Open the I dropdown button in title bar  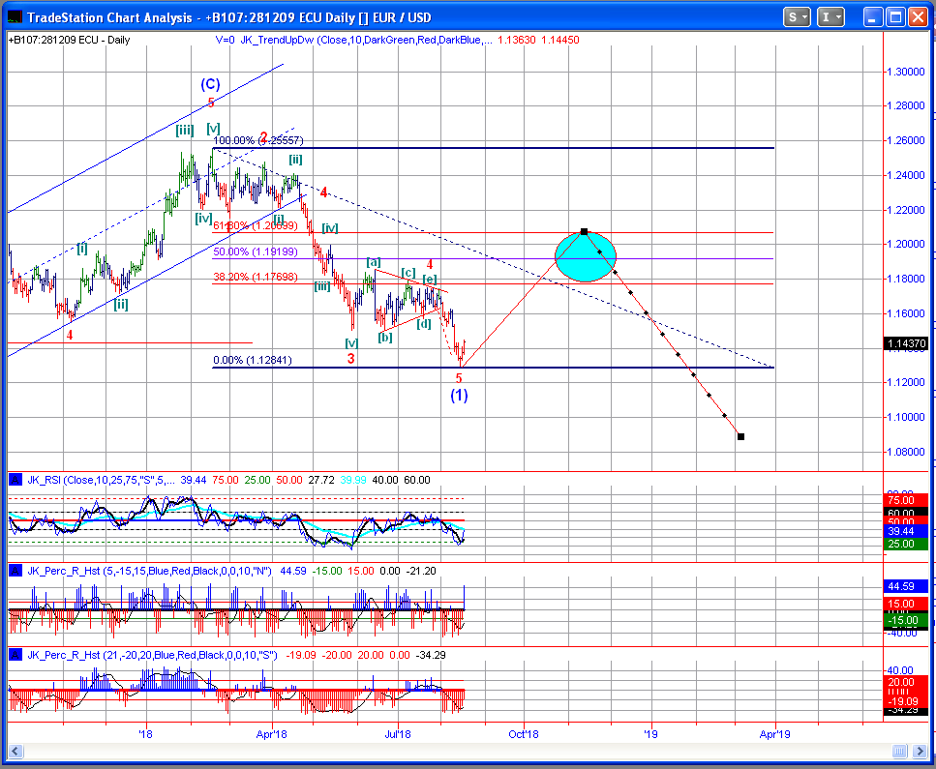[x=830, y=17]
